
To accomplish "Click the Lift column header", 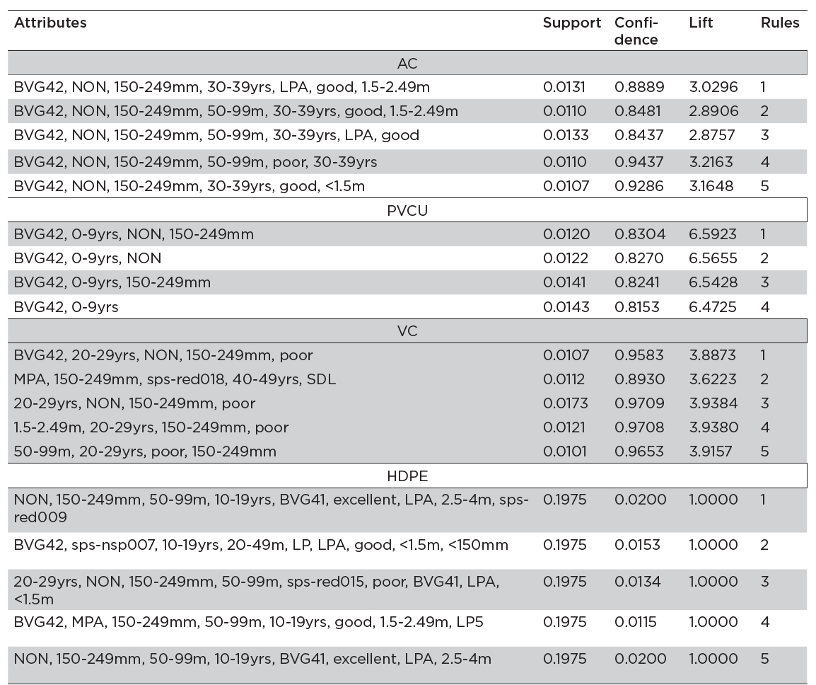I will [701, 23].
